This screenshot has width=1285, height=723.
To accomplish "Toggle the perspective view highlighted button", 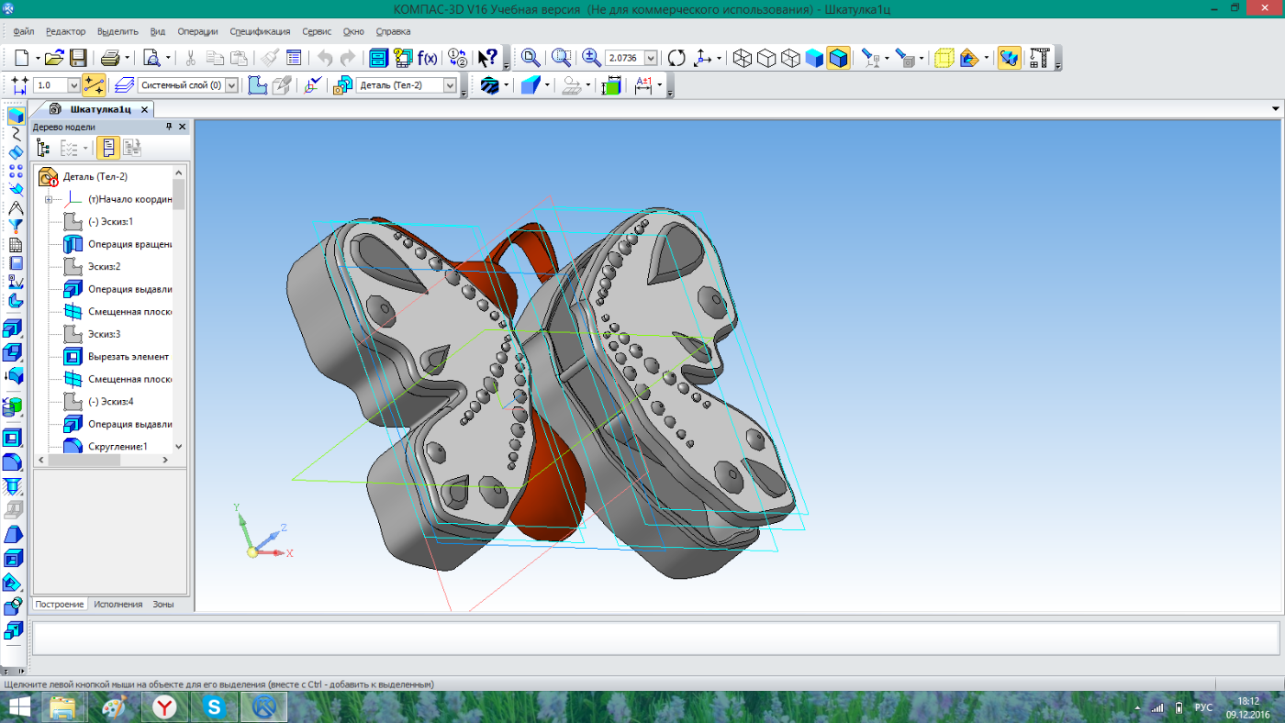I will click(x=1009, y=58).
